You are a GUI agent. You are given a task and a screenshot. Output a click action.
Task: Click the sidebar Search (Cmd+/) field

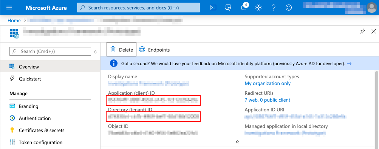coord(50,51)
